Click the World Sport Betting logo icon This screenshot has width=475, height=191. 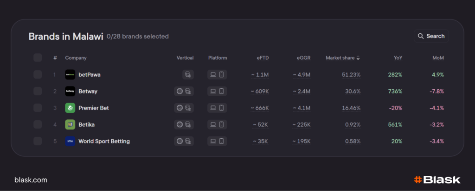[x=70, y=141]
